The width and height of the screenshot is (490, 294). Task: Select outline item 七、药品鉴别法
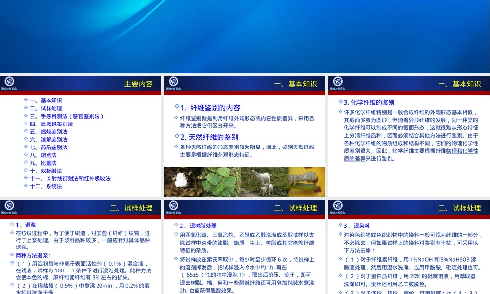[49, 147]
